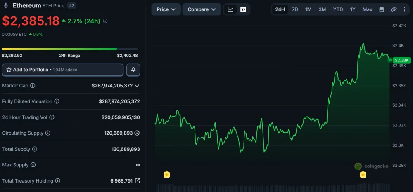The width and height of the screenshot is (413, 192).
Task: Select the 7D time range tab
Action: 295,9
